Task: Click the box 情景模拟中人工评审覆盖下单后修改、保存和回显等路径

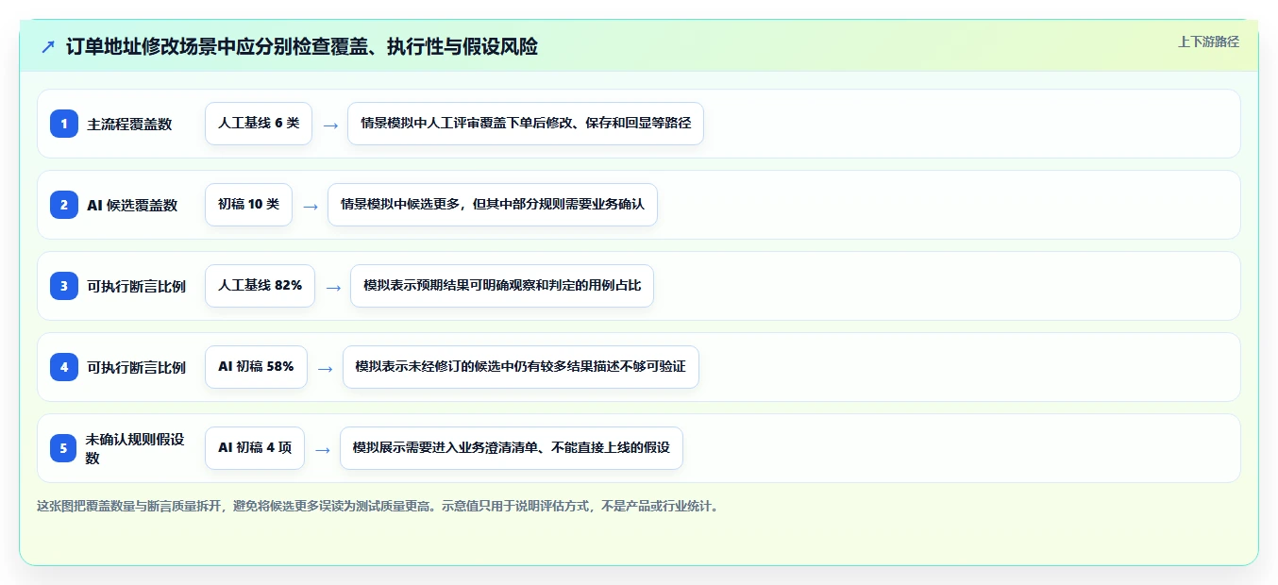Action: (x=526, y=124)
